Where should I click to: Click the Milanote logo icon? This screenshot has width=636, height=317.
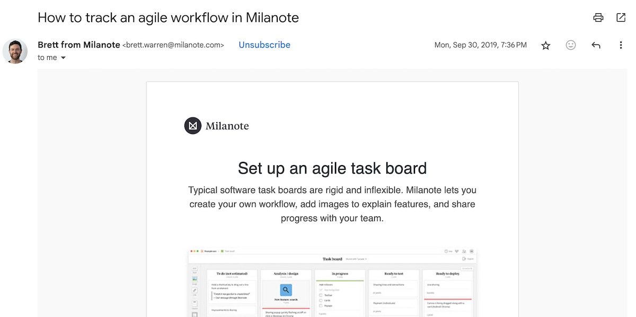[x=193, y=126]
